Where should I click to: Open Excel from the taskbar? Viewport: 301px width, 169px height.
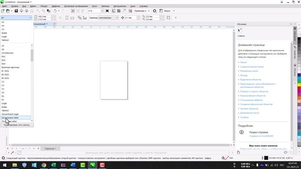pyautogui.click(x=54, y=165)
